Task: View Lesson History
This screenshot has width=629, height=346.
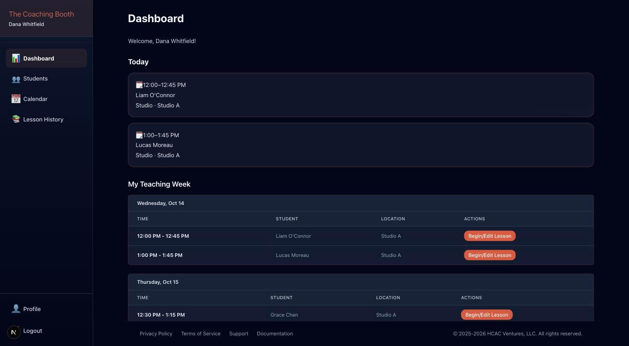Action: 47,119
